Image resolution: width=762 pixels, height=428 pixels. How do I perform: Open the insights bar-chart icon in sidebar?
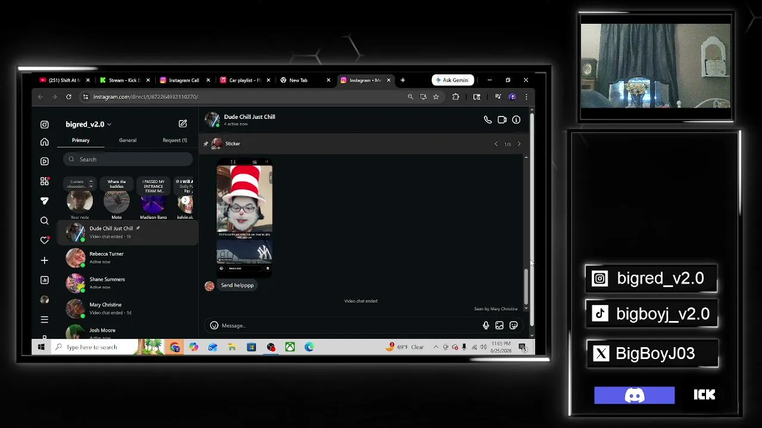point(45,280)
